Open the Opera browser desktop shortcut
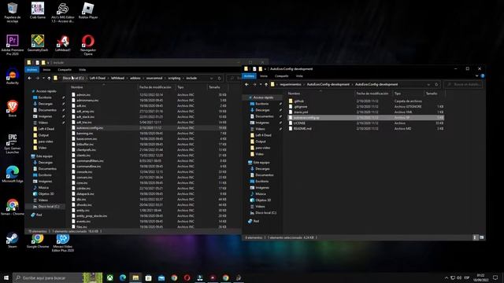The height and width of the screenshot is (283, 504). point(88,45)
